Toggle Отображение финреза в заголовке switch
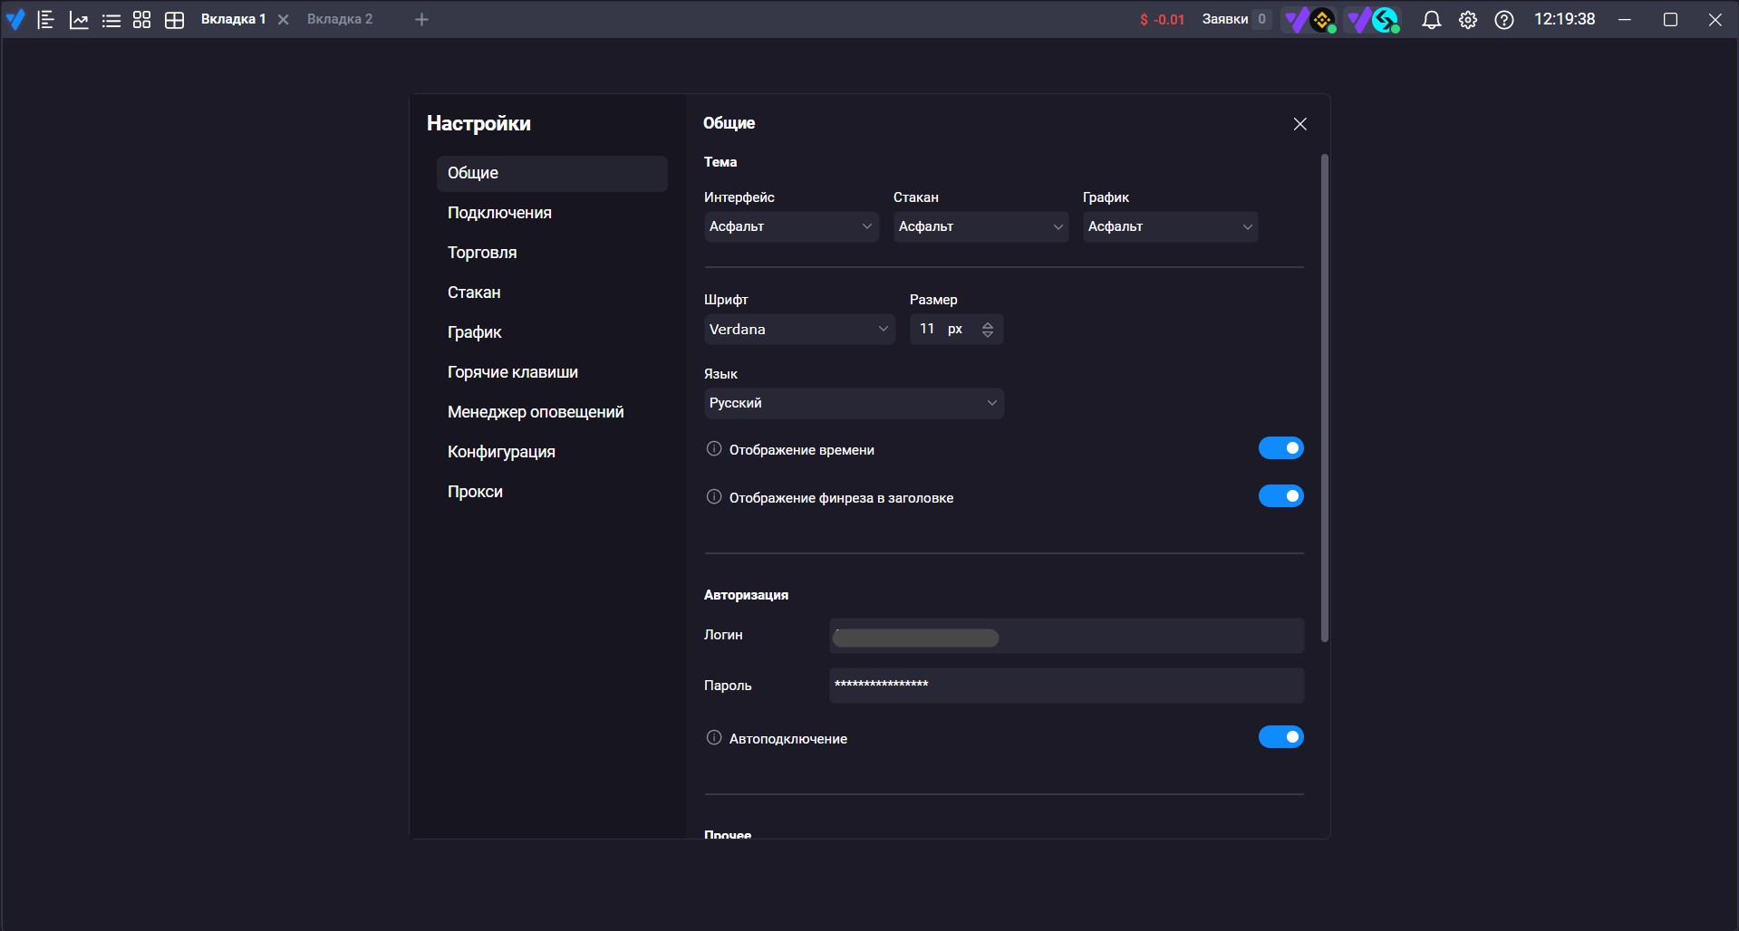The image size is (1739, 931). tap(1280, 496)
